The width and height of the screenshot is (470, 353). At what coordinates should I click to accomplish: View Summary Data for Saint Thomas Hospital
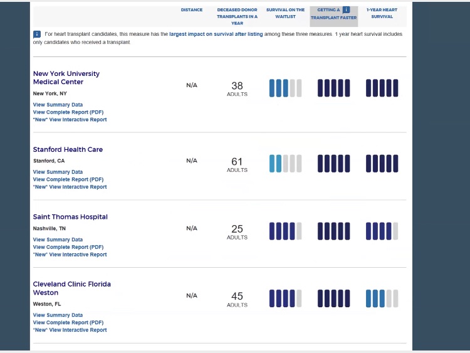[58, 240]
